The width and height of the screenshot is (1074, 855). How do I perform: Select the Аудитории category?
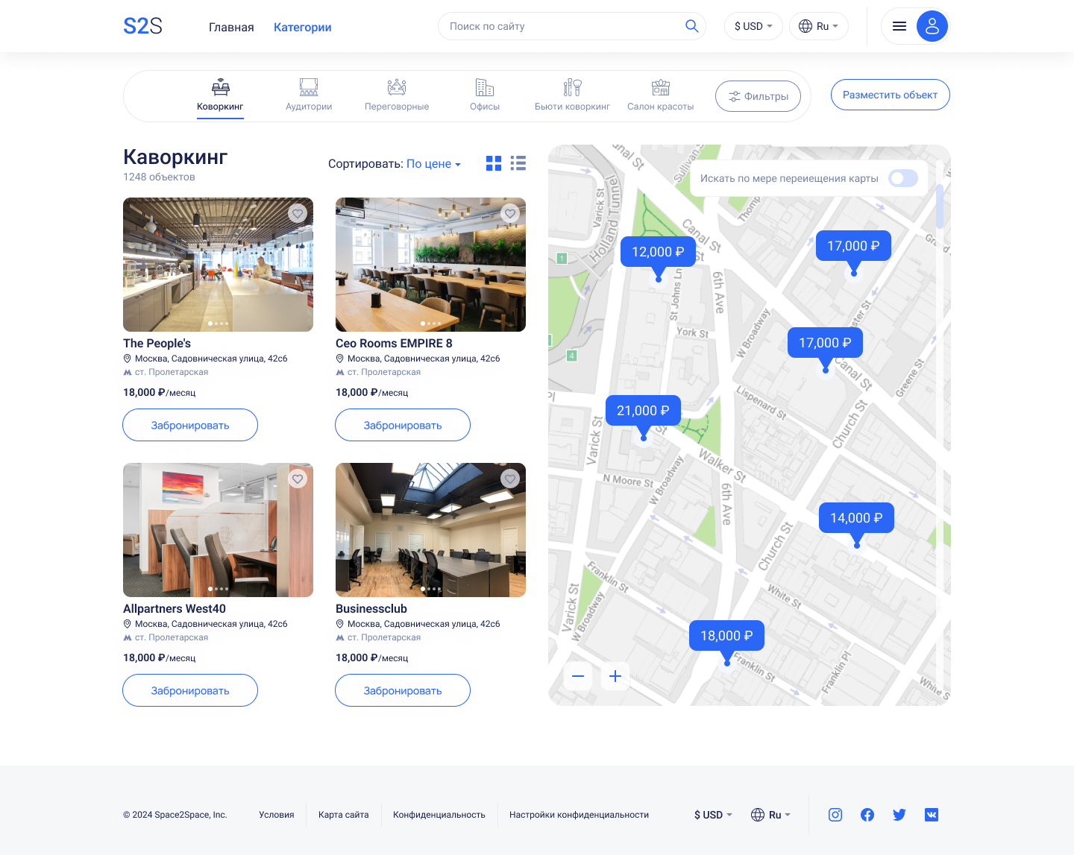(x=309, y=95)
